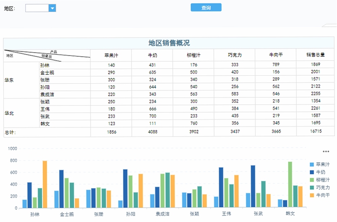
Task: Click the orange 牛肉干 bar for 孙林
Action: [45, 184]
